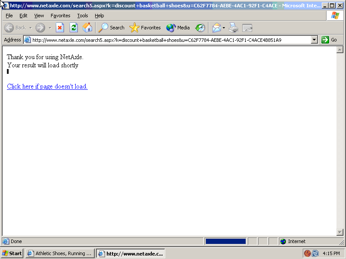Click 'Thank you for using NetAxle.' text
This screenshot has width=346, height=259.
pos(45,57)
